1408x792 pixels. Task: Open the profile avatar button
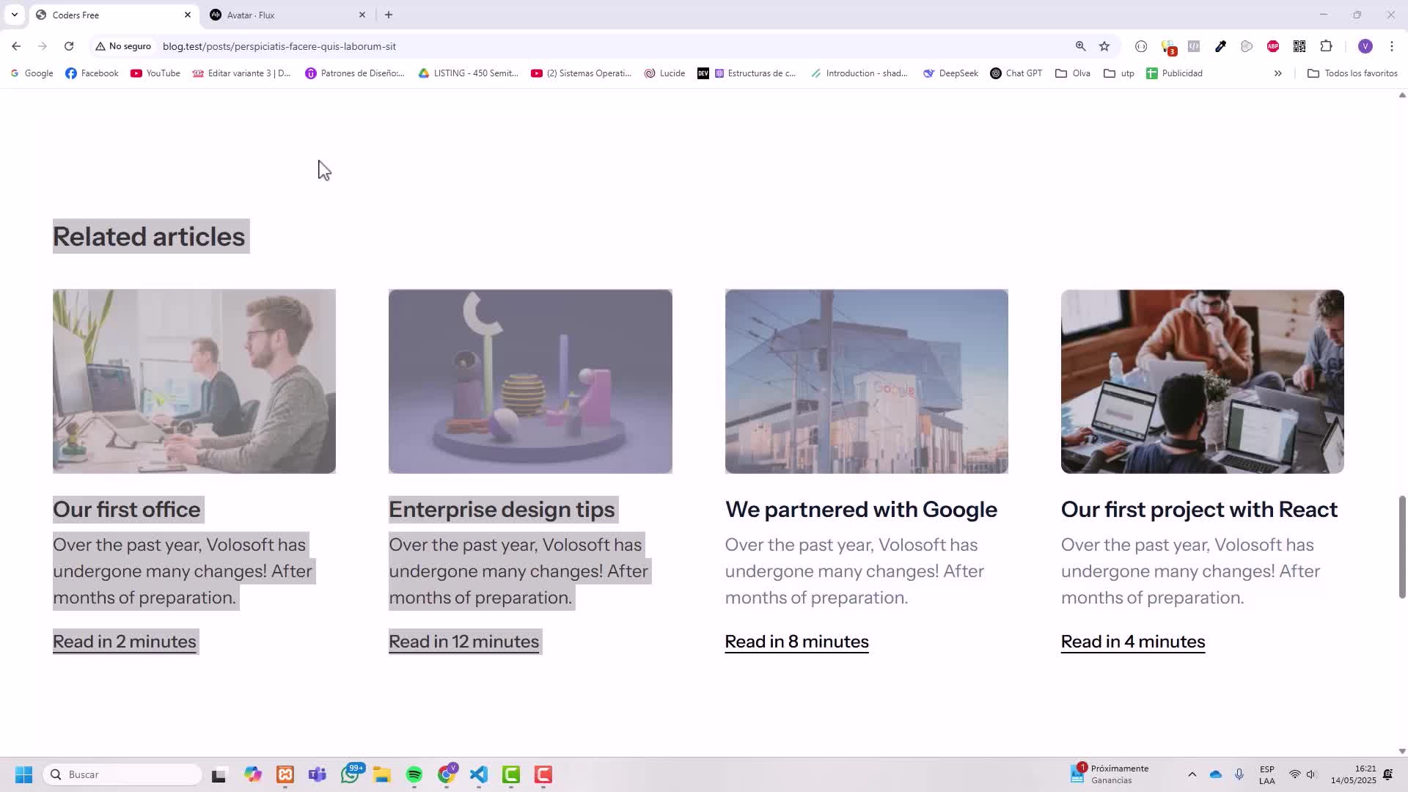pyautogui.click(x=1365, y=46)
